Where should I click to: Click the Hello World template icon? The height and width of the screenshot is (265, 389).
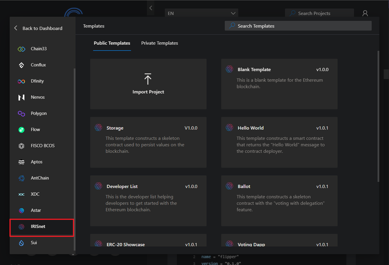click(229, 128)
